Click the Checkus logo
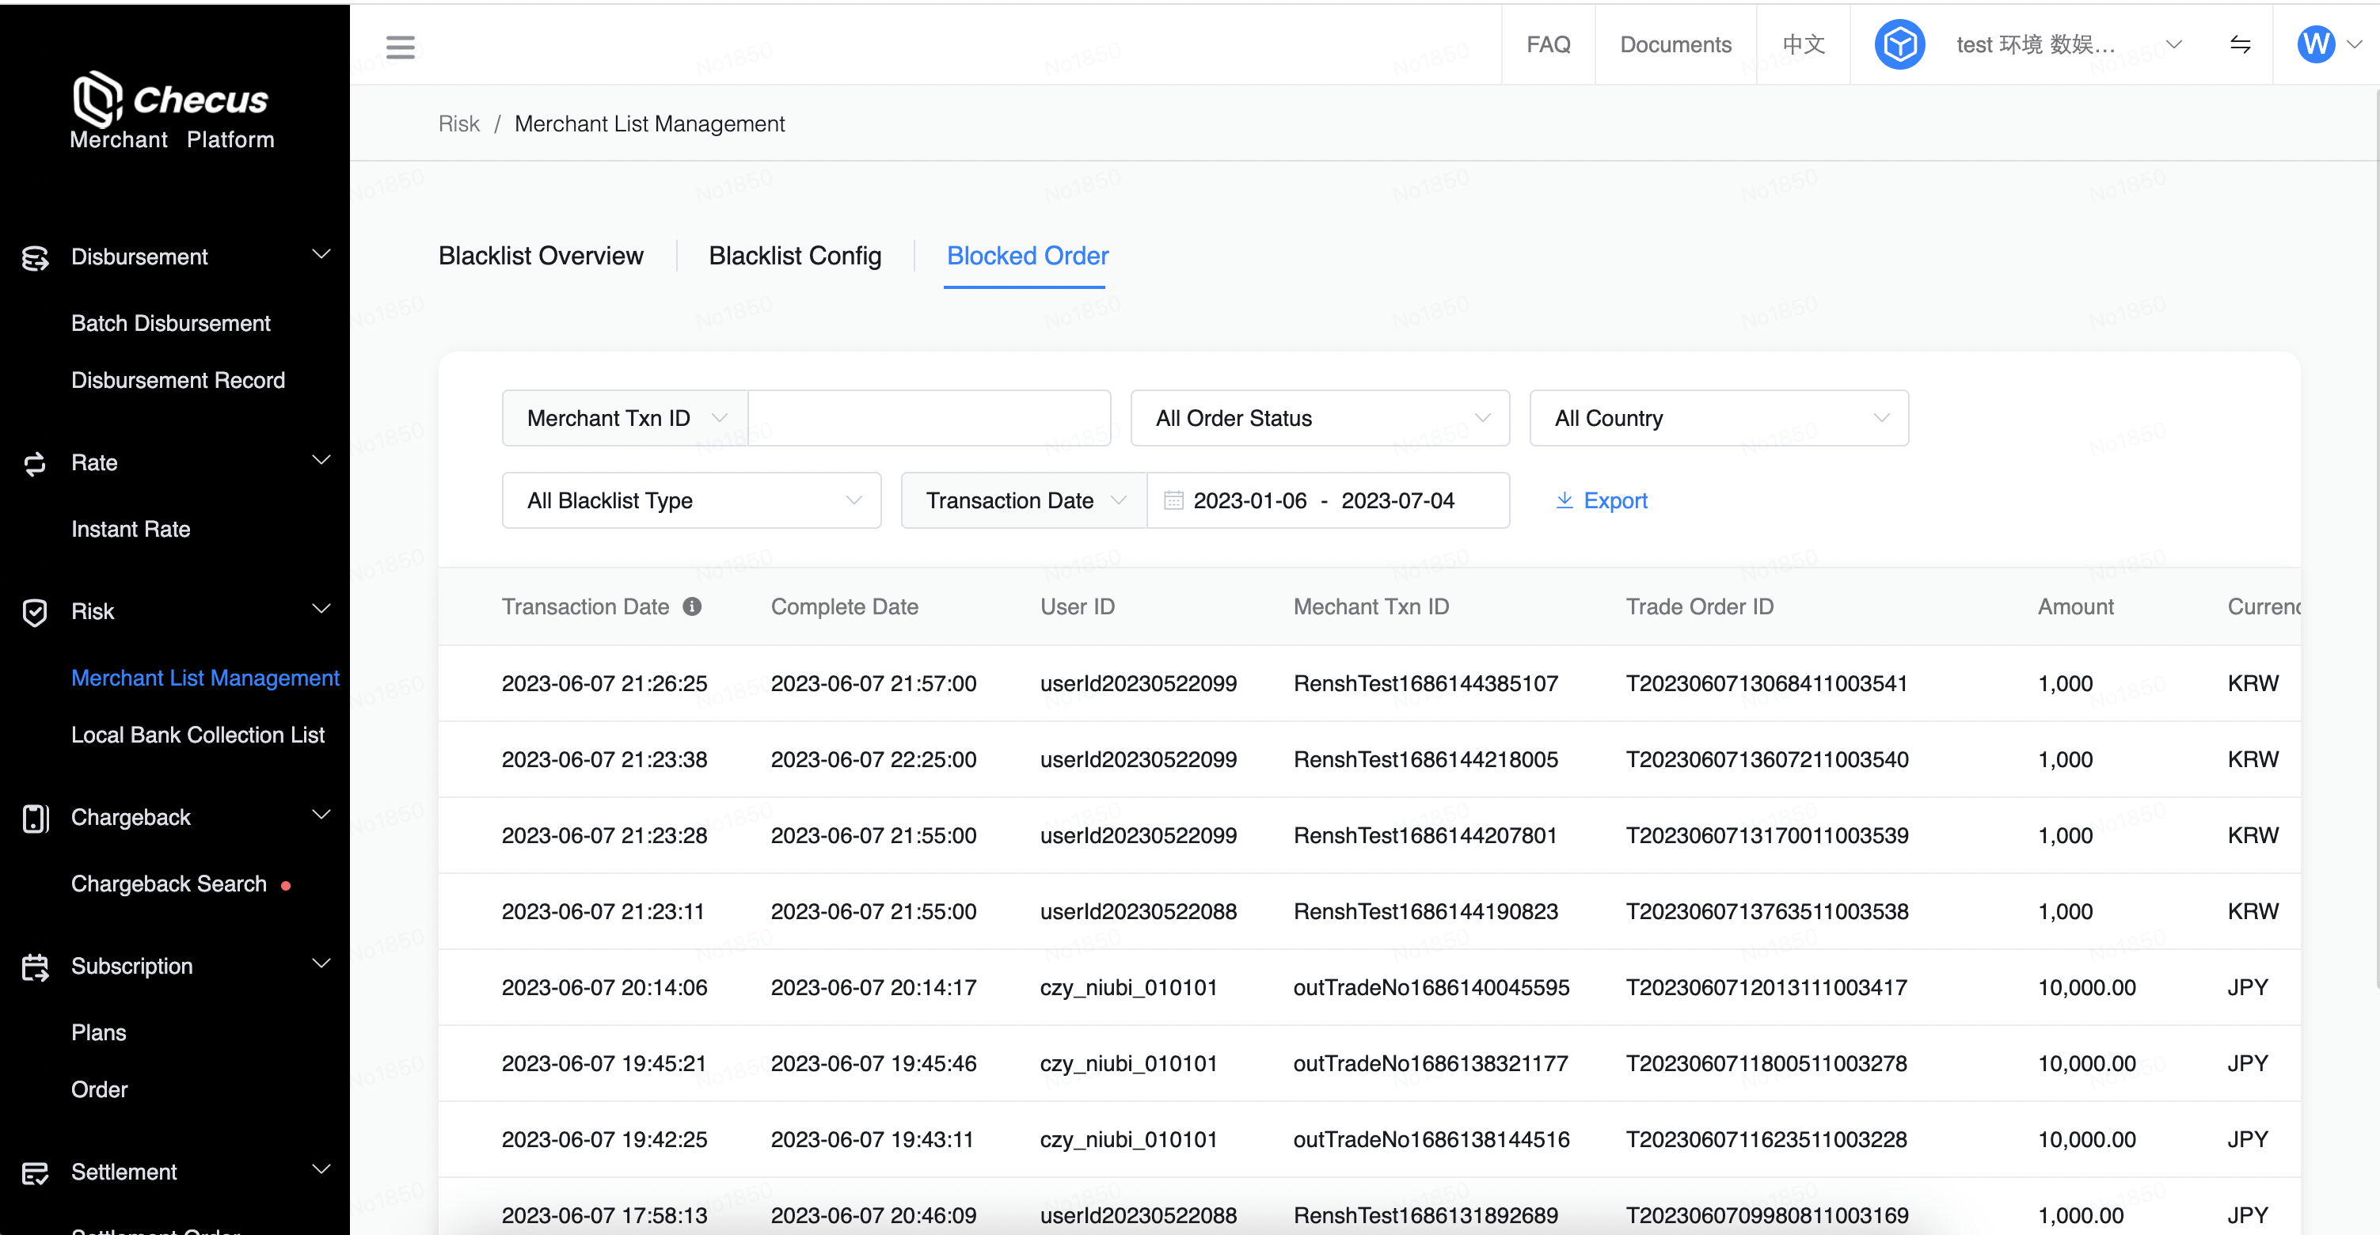The image size is (2380, 1235). [x=172, y=109]
